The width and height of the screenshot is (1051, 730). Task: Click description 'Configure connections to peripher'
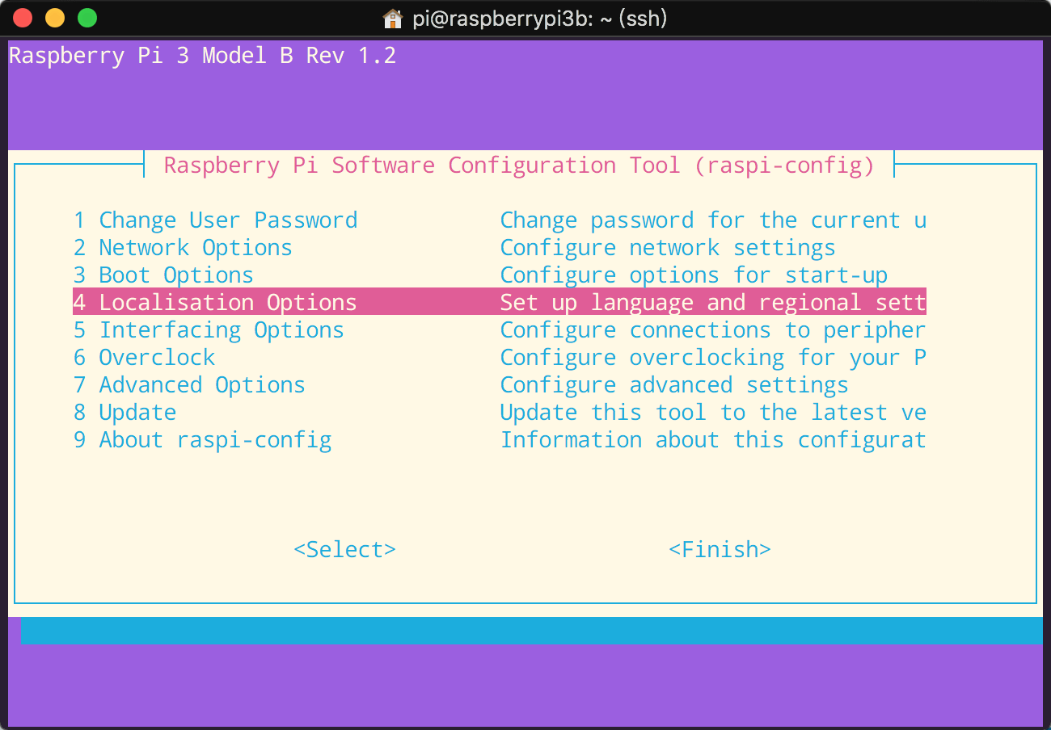click(x=713, y=330)
